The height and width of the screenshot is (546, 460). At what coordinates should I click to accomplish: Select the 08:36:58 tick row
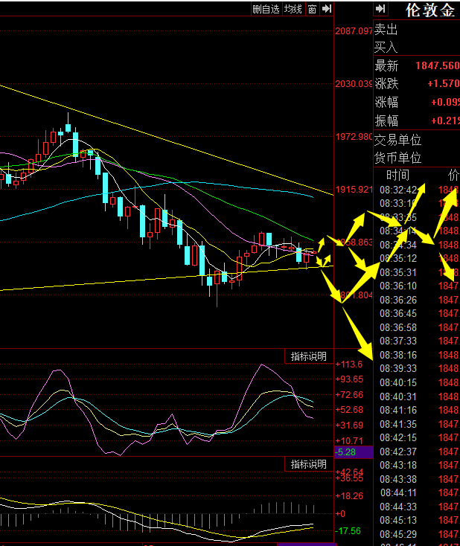click(417, 327)
